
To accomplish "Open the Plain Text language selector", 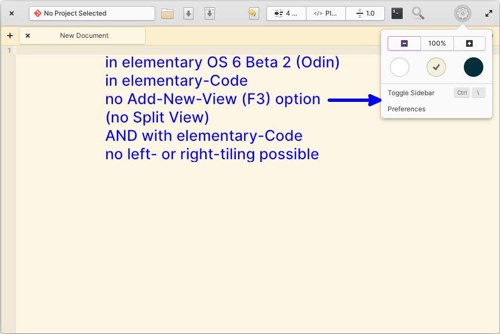I will [x=325, y=13].
